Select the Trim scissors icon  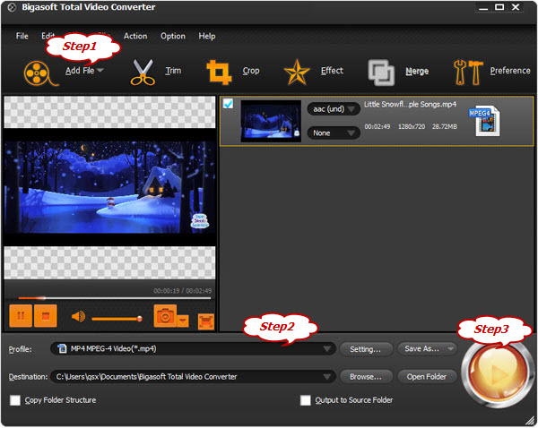point(143,72)
